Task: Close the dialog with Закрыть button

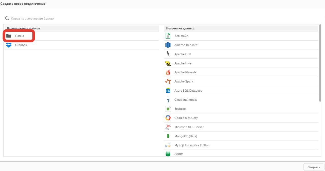Action: click(x=314, y=167)
